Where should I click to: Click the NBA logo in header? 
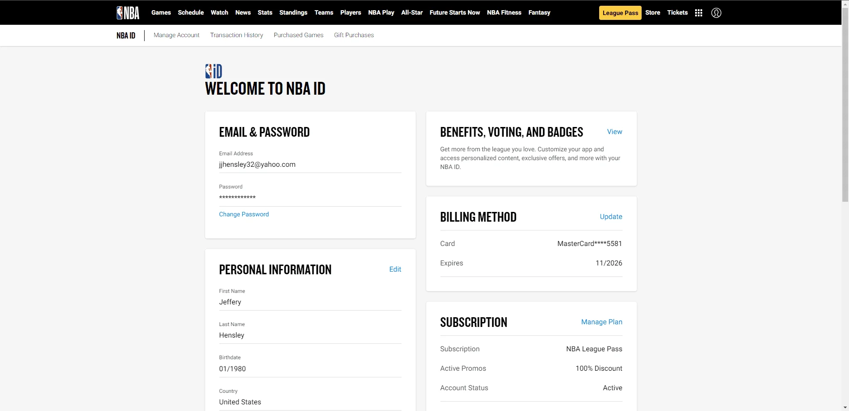[128, 13]
